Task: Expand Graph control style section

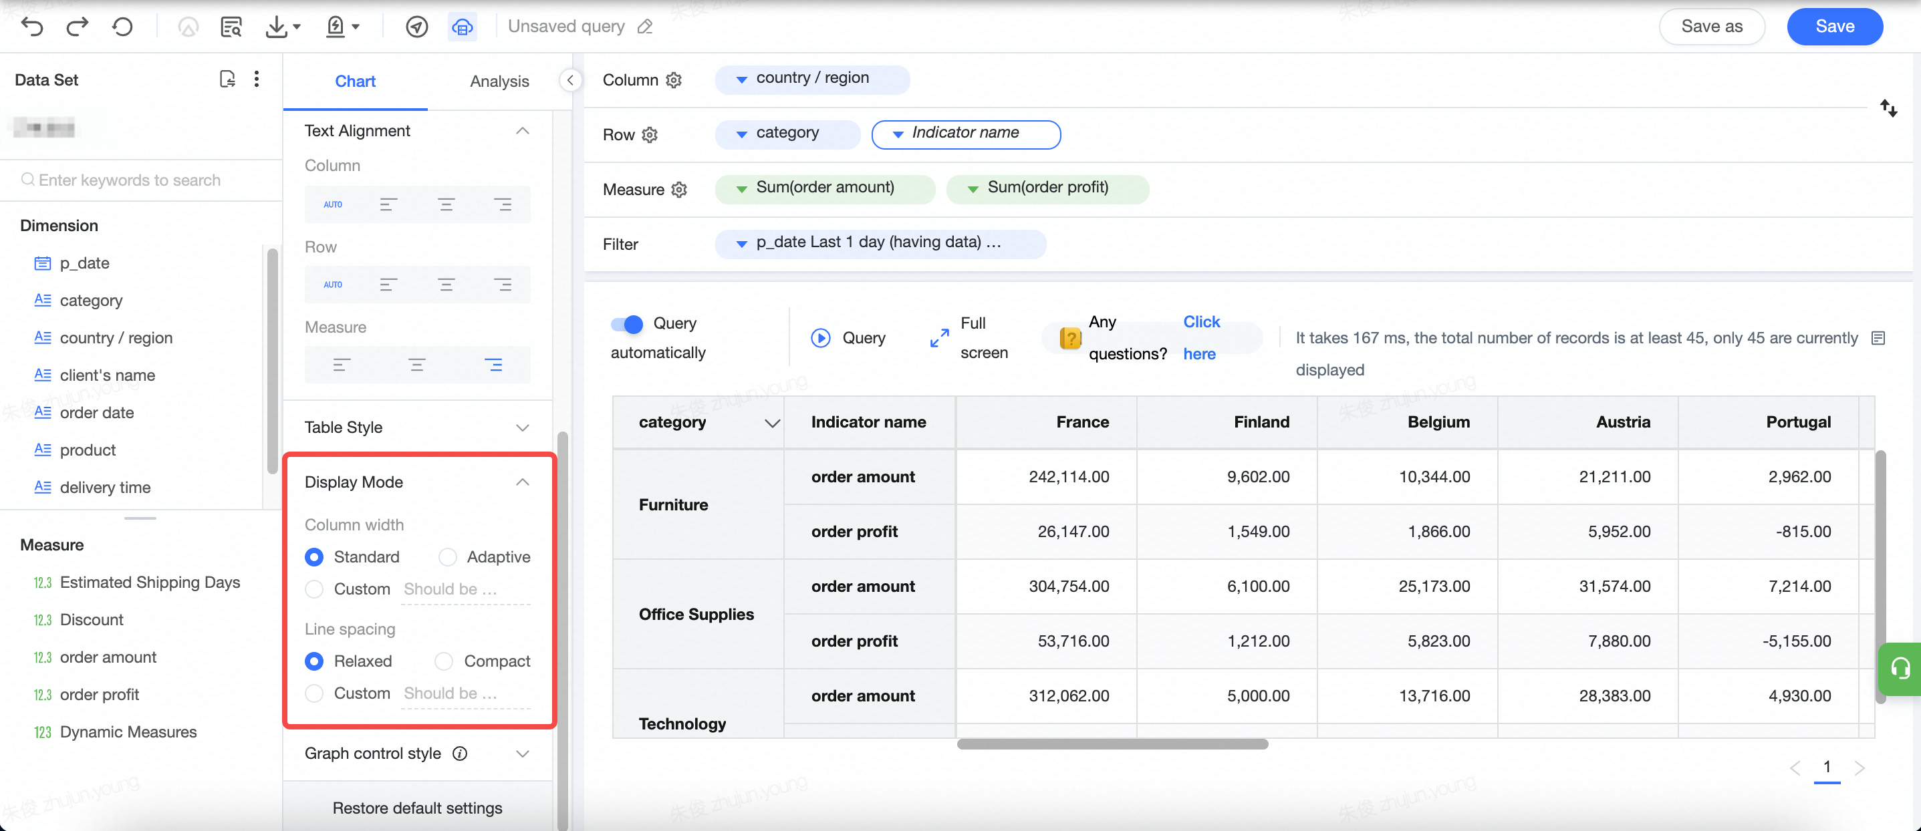Action: 523,754
